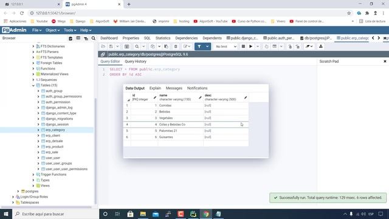
Task: Open the Object menu
Action: pyautogui.click(x=52, y=30)
